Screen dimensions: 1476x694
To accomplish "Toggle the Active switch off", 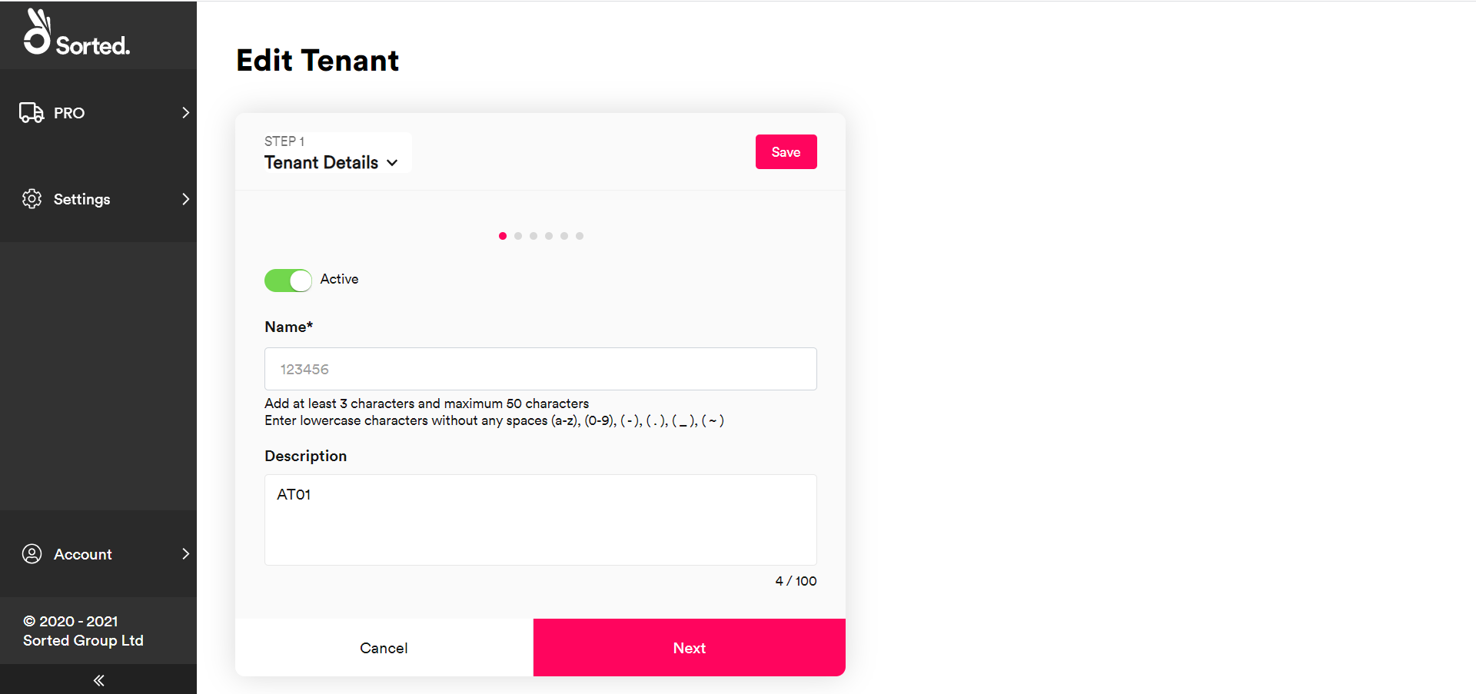I will [x=288, y=280].
